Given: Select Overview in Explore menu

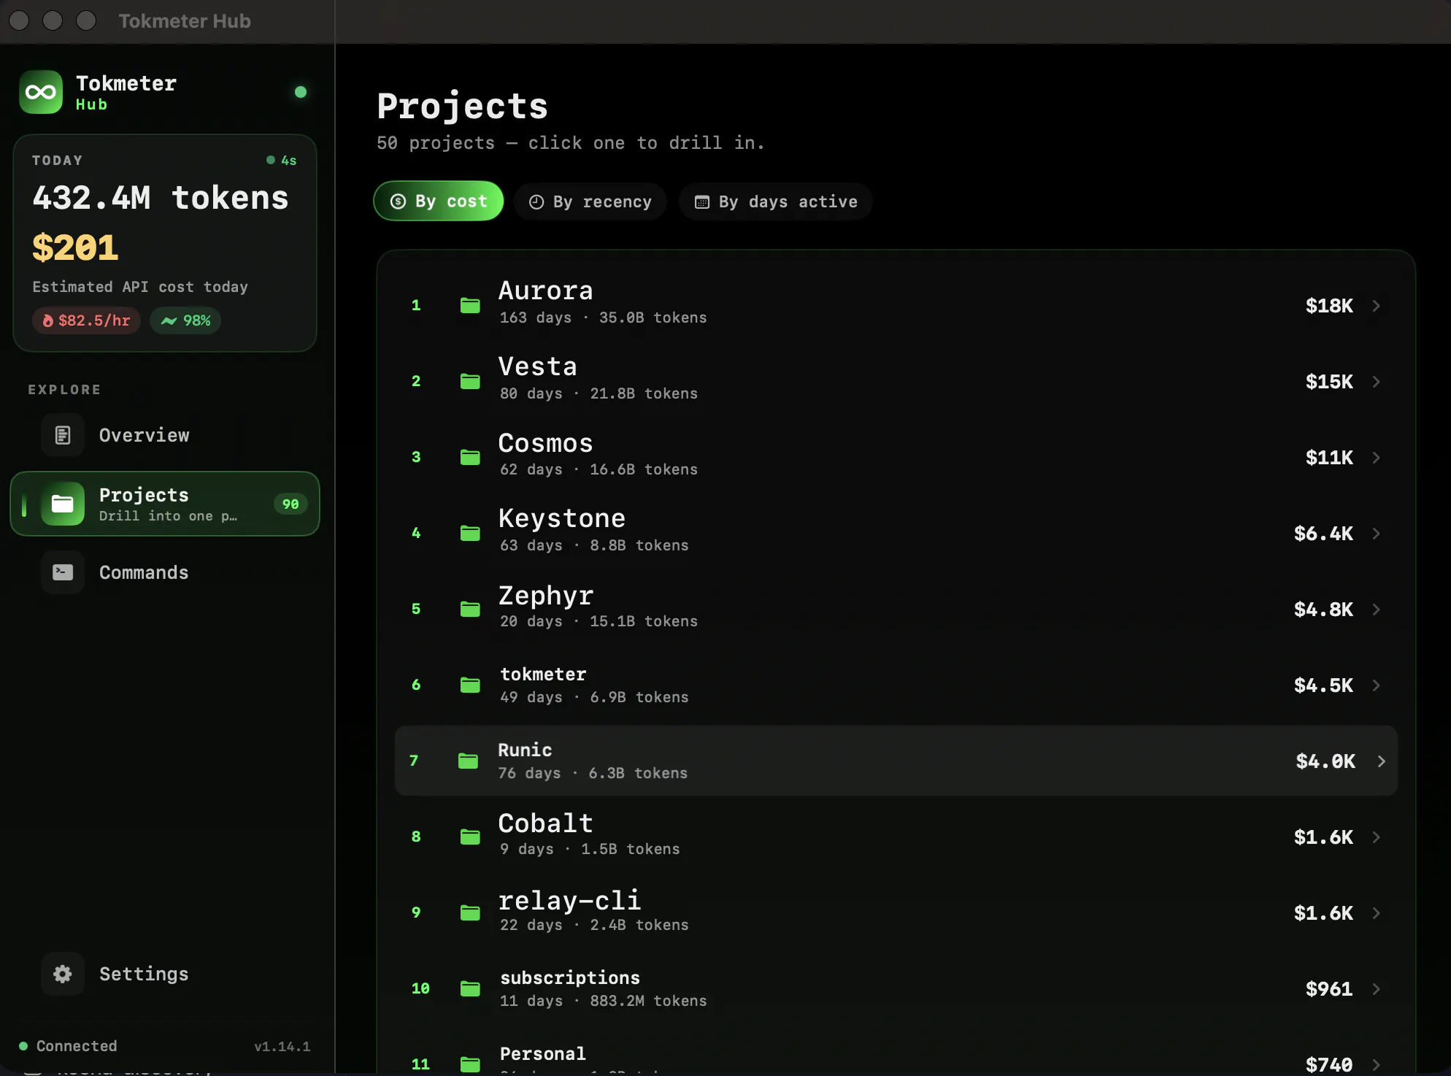Looking at the screenshot, I should 144,435.
